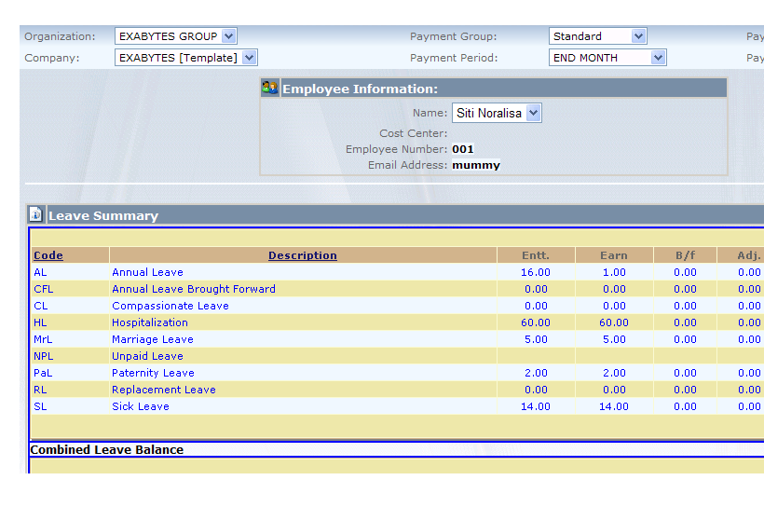The height and width of the screenshot is (521, 764).
Task: Expand the Payment Group dropdown
Action: pos(597,36)
